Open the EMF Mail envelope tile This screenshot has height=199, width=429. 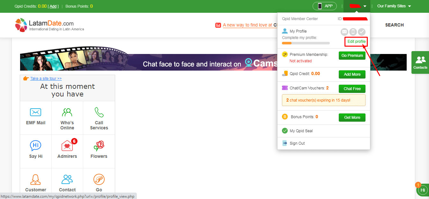36,118
